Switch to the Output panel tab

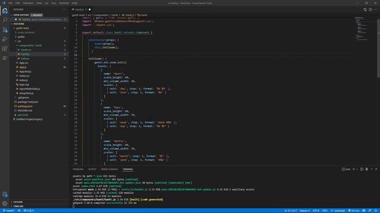tap(92, 169)
